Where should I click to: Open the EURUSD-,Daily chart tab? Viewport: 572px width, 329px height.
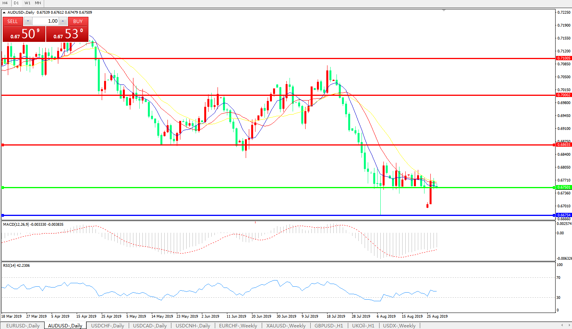(x=23, y=325)
